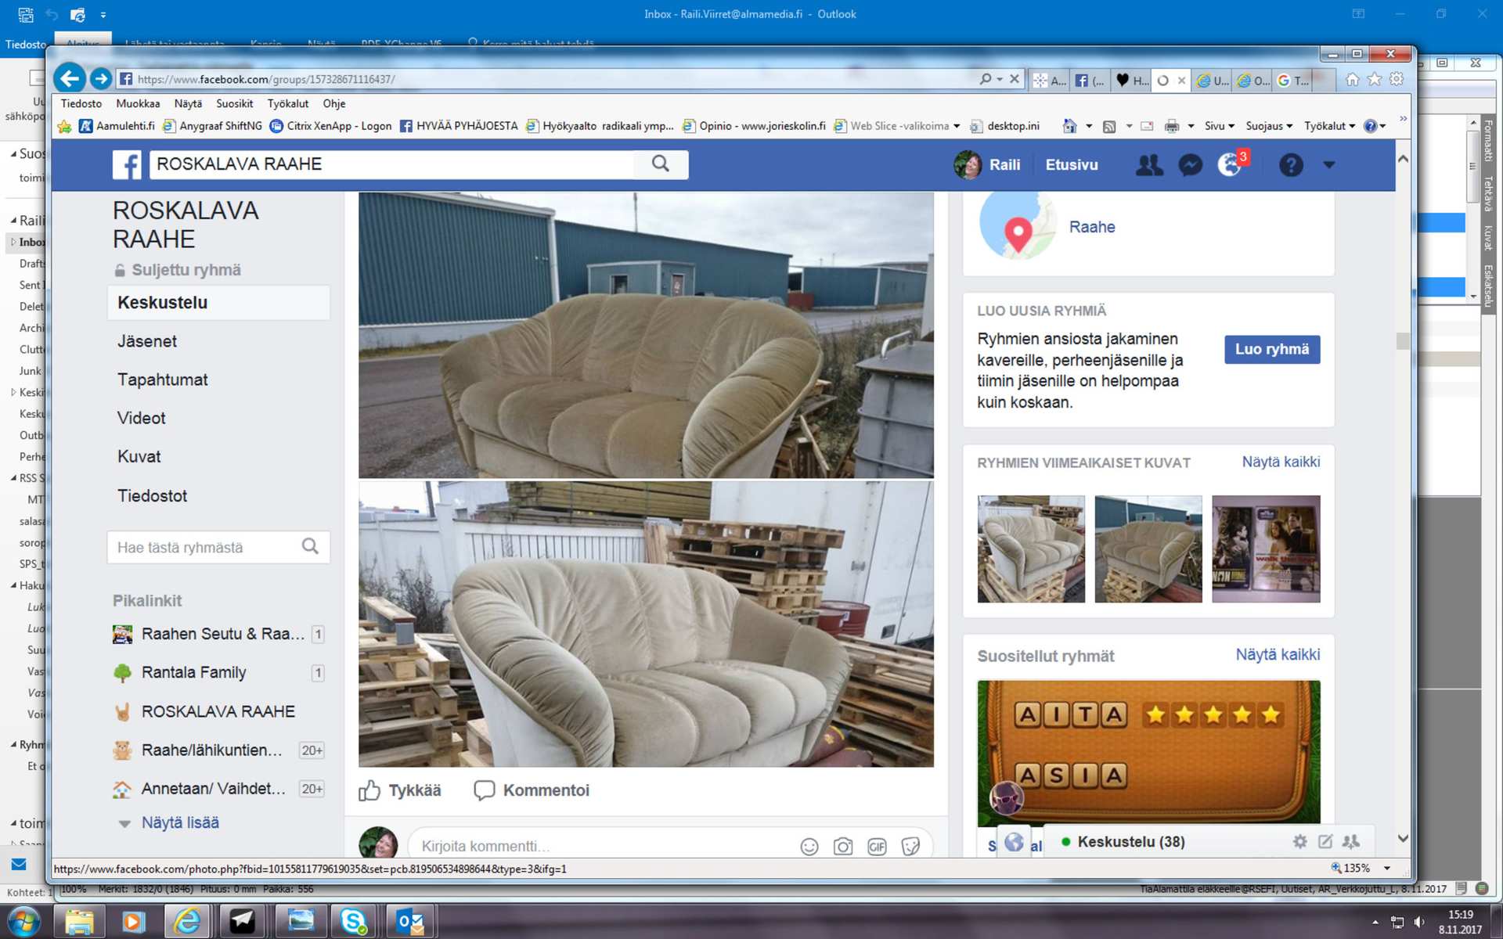Click the RSS feeds icon in command bar
1503x939 pixels.
[1109, 126]
